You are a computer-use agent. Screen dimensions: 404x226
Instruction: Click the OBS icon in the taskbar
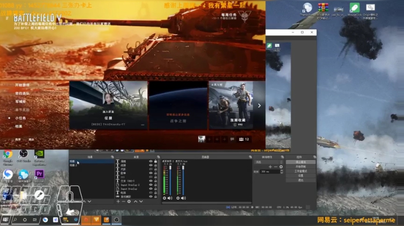pyautogui.click(x=117, y=220)
